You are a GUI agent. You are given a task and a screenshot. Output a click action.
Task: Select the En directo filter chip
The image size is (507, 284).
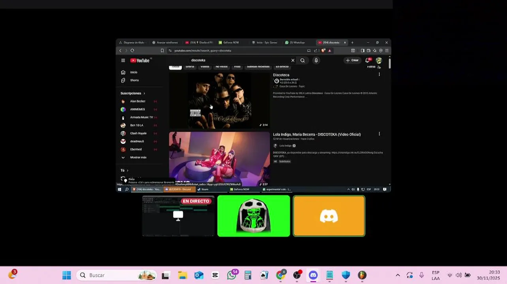[282, 67]
